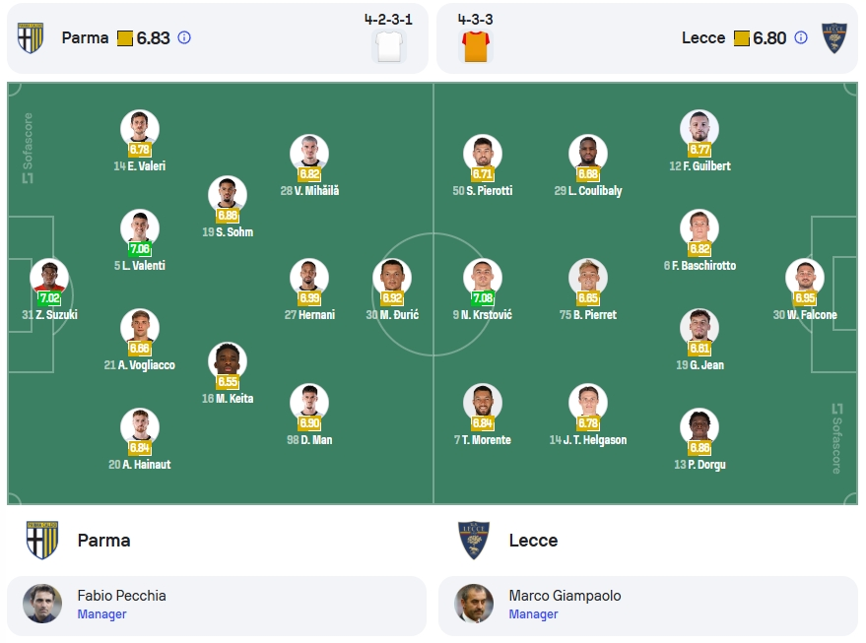This screenshot has height=643, width=866.
Task: Click the Lecce club crest in header
Action: click(833, 37)
